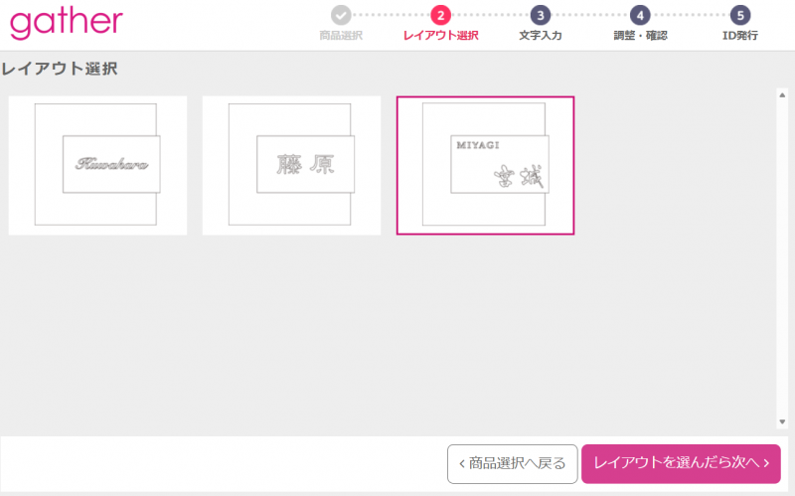This screenshot has width=795, height=496.
Task: Select the ID発行 step label
Action: point(739,36)
